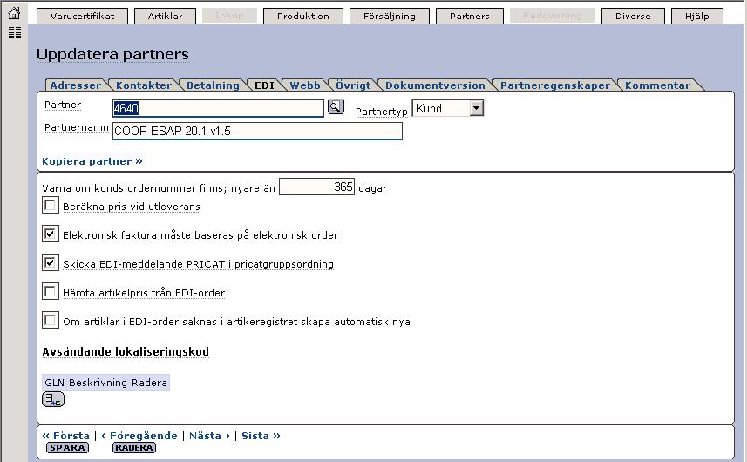Check Hämta artikelpris från EDI-order
The image size is (747, 462).
(50, 291)
